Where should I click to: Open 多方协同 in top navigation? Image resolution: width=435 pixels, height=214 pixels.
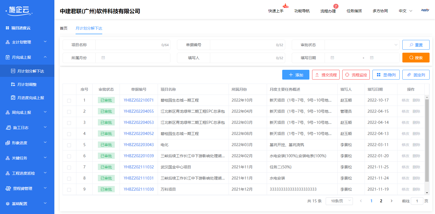coord(380,11)
